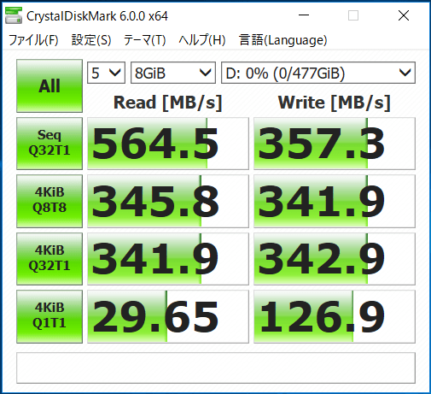Click the Seq write result 357.3

click(x=335, y=144)
